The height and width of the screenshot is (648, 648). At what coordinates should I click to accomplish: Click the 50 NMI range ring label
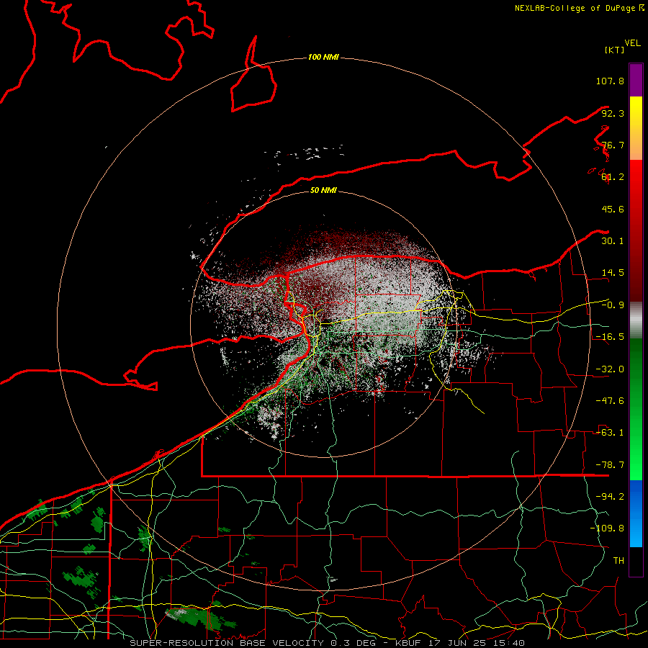tap(323, 190)
